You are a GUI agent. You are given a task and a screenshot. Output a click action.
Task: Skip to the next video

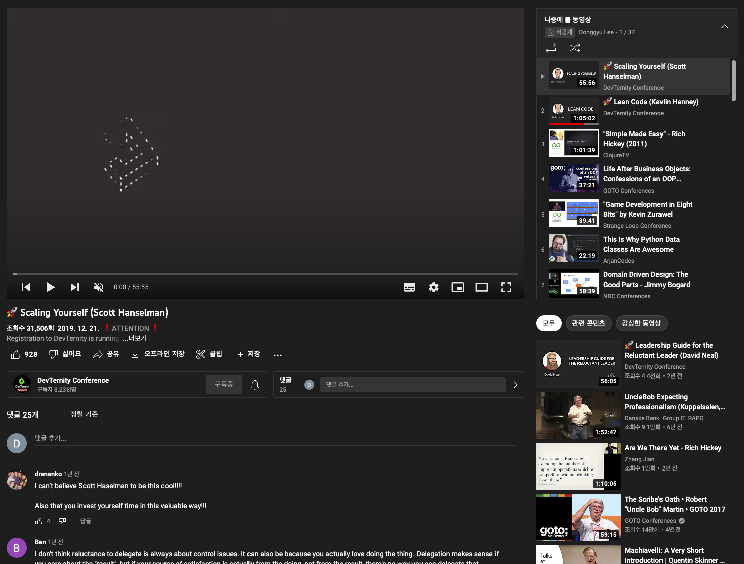point(74,287)
